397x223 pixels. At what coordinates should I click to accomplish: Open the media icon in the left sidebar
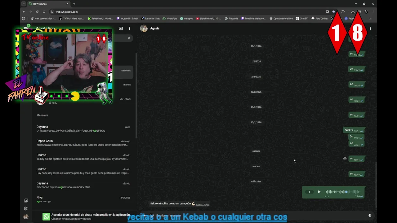[x=26, y=200]
